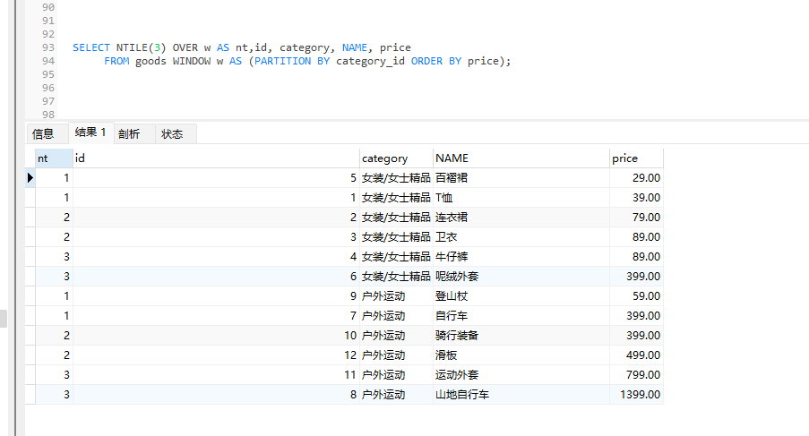Click price value 39.00
This screenshot has height=436, width=809.
tap(636, 197)
